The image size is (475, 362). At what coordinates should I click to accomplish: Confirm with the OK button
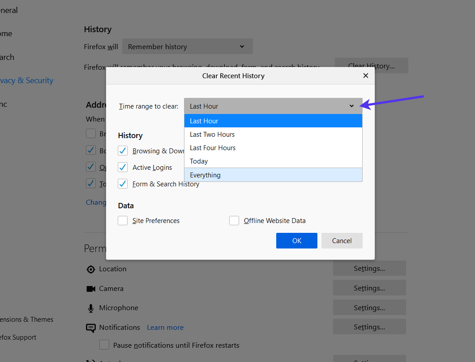[296, 240]
